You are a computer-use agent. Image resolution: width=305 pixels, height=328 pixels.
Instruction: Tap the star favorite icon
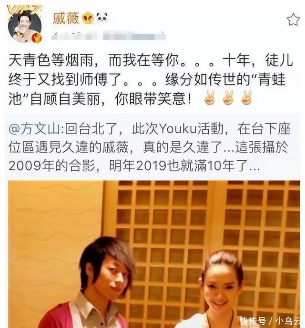pos(293,19)
